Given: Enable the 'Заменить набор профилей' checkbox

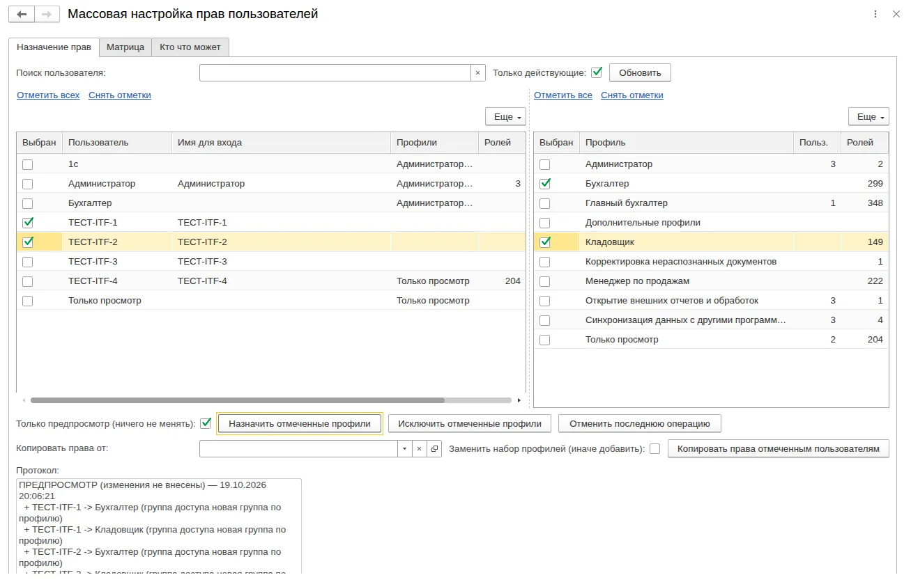Looking at the screenshot, I should (655, 449).
